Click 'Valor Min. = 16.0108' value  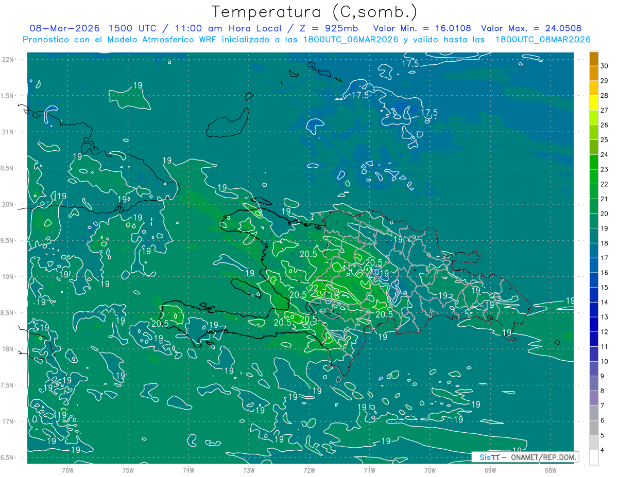422,28
